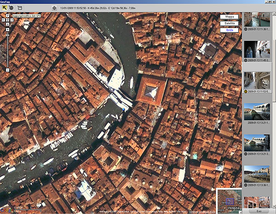Image resolution: width=276 pixels, height=214 pixels.
Task: Select the Rialto bridge thumbnail 13-21-1
Action: click(x=257, y=112)
